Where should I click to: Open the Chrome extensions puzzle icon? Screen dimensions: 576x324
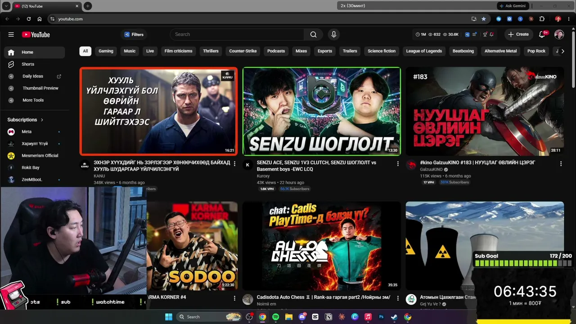pos(542,19)
